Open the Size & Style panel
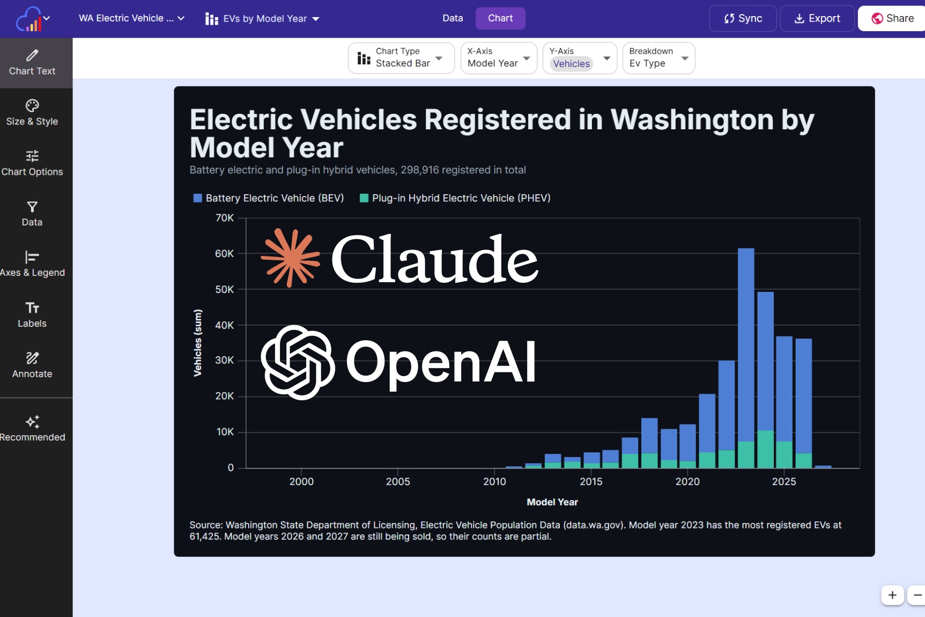This screenshot has height=617, width=925. coord(32,113)
